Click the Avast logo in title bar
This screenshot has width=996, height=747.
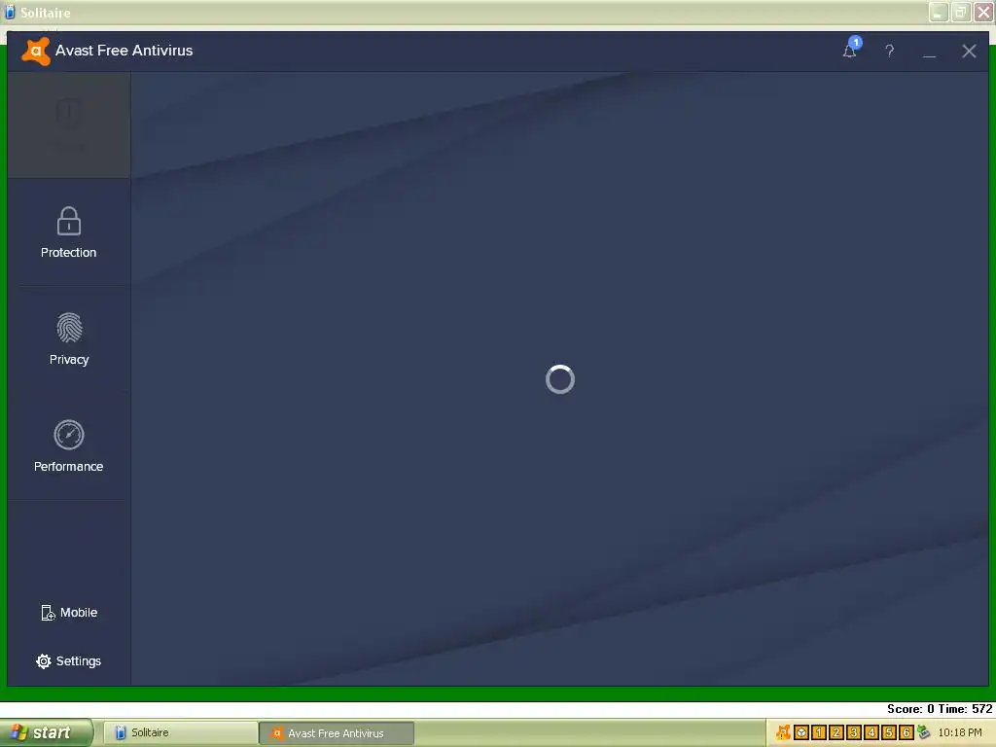pos(36,52)
